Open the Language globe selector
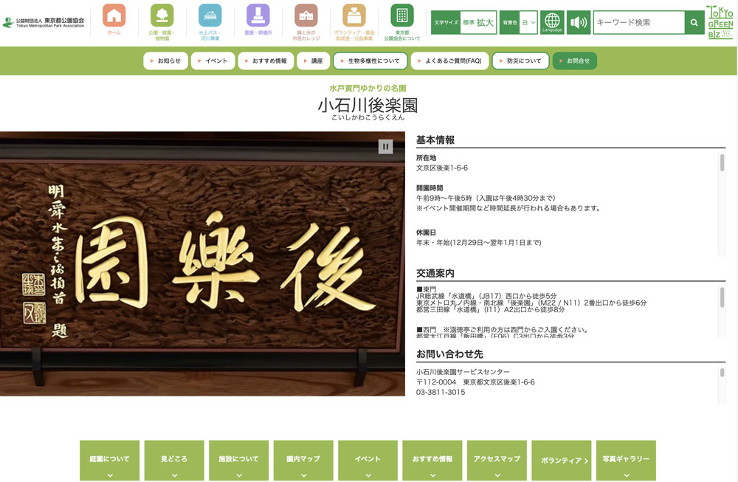This screenshot has width=738, height=482. click(x=552, y=22)
